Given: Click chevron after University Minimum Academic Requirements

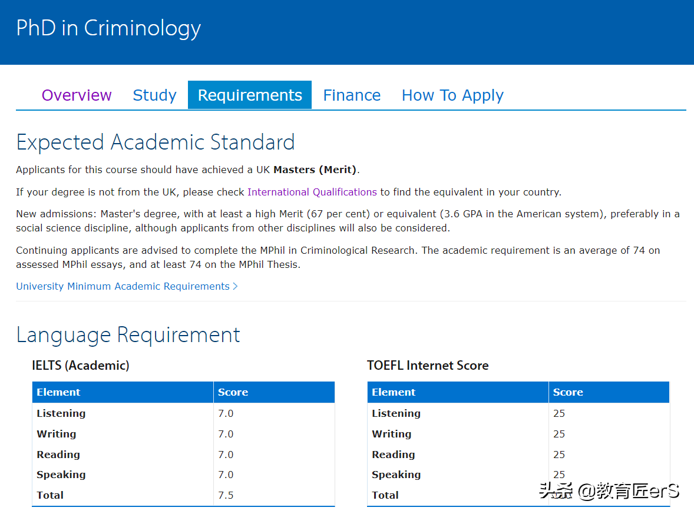Looking at the screenshot, I should [236, 286].
